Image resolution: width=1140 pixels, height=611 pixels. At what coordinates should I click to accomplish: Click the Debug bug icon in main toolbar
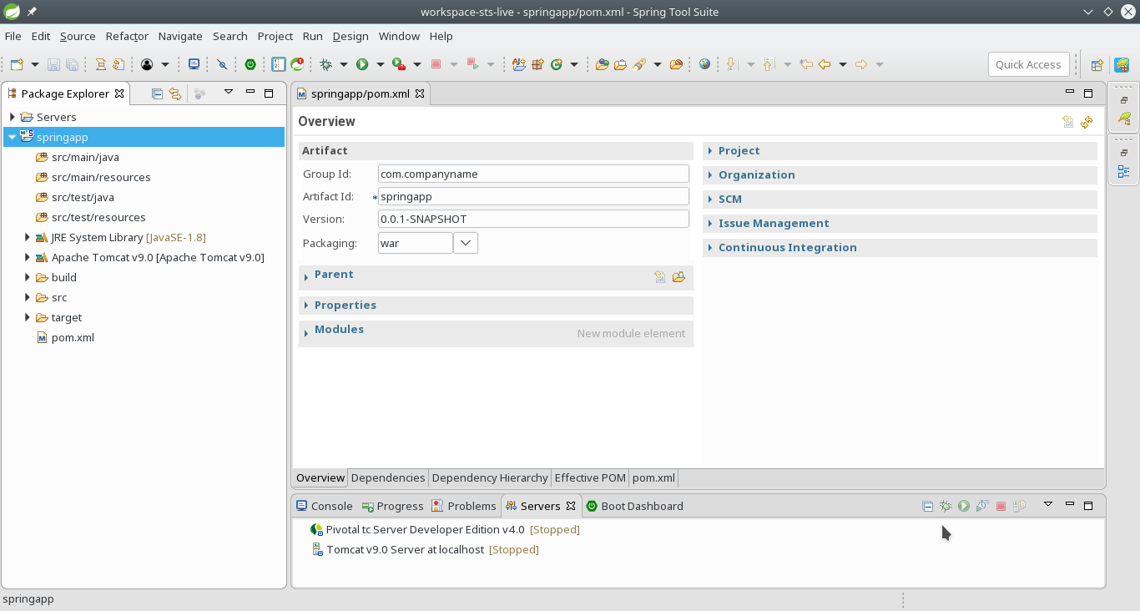tap(325, 64)
